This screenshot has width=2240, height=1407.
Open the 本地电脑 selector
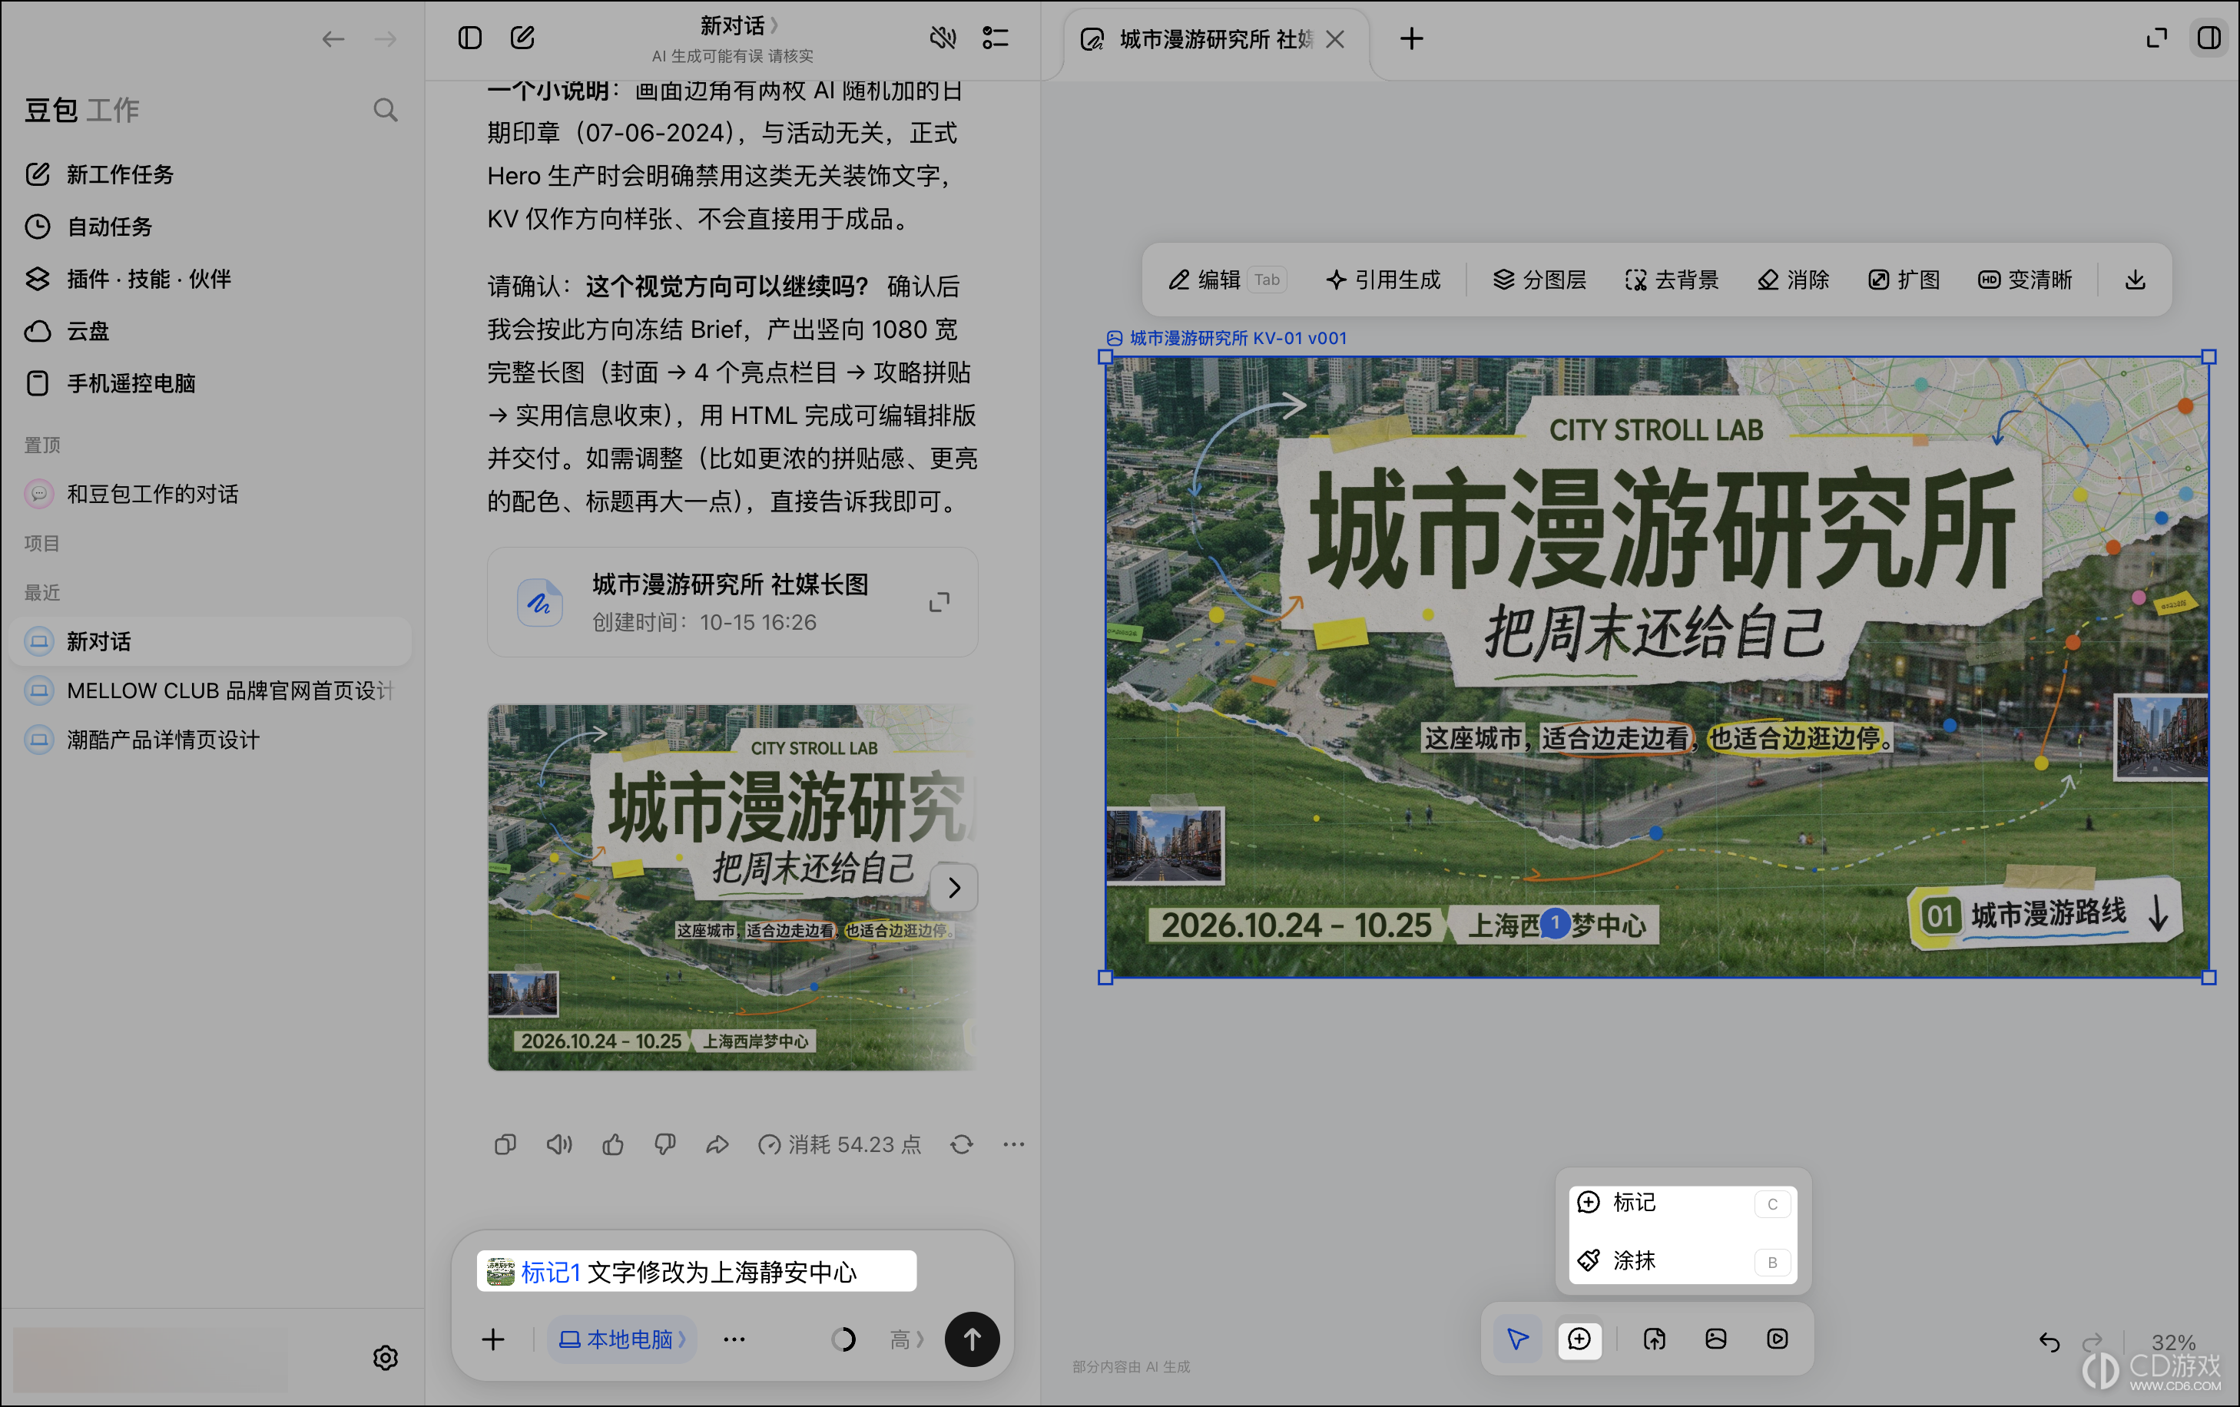[x=621, y=1339]
